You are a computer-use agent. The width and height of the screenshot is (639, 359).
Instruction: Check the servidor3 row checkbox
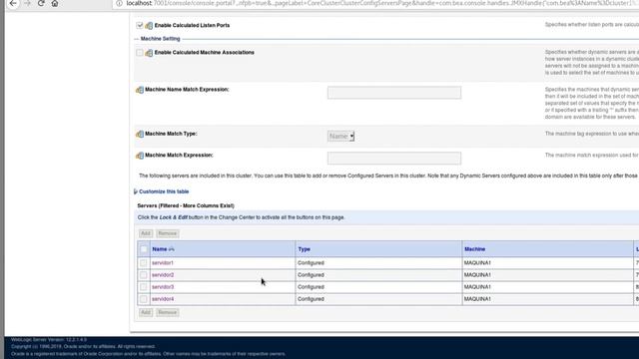tap(144, 287)
